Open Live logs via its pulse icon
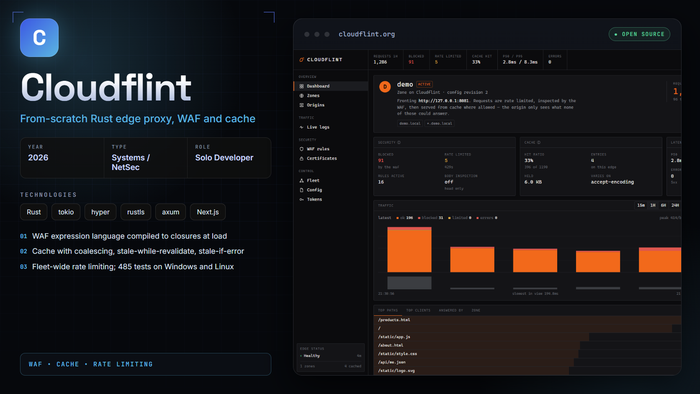Screen dimensions: 700x394 point(301,127)
